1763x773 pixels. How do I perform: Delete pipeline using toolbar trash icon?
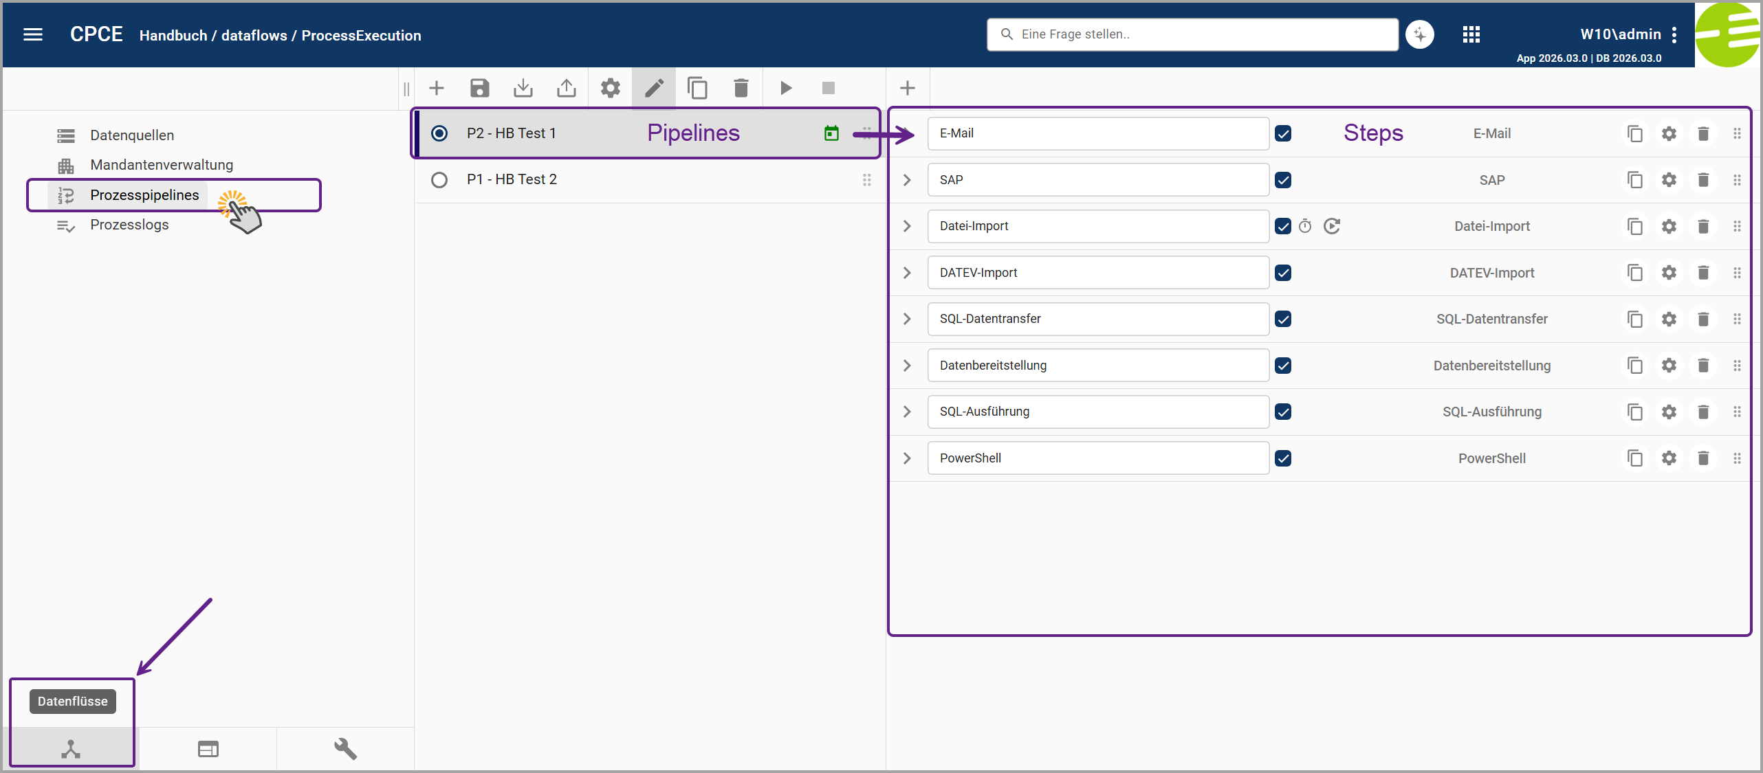(x=741, y=88)
